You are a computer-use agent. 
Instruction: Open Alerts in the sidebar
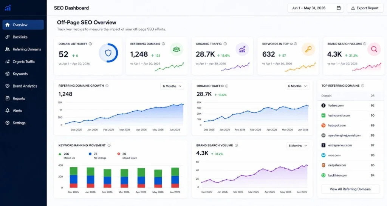click(x=23, y=111)
